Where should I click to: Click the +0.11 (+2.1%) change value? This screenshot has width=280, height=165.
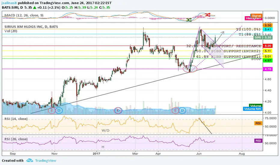49,7
